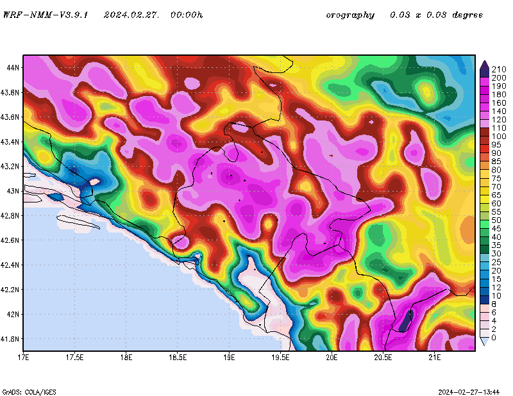Viewport: 513px width, 396px height.
Task: Click the 18E longitude axis label
Action: (x=126, y=357)
